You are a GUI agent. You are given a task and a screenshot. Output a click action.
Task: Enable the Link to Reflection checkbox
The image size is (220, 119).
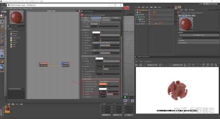(x=96, y=71)
